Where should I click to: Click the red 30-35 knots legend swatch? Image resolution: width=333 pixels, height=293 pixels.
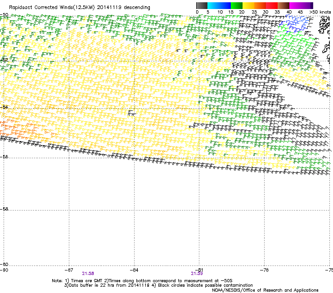pyautogui.click(x=272, y=5)
